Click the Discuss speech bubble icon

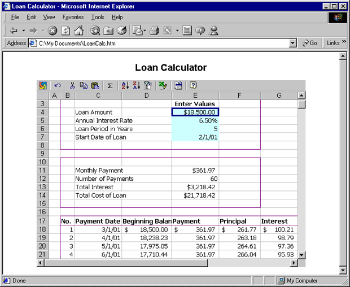point(200,31)
